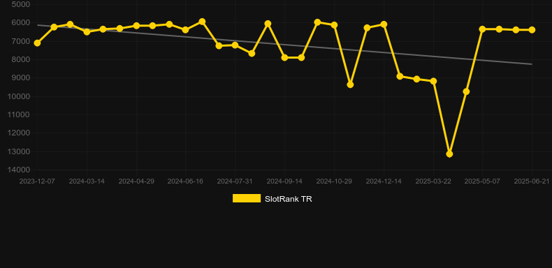Click the 12000 axis label

pos(19,133)
